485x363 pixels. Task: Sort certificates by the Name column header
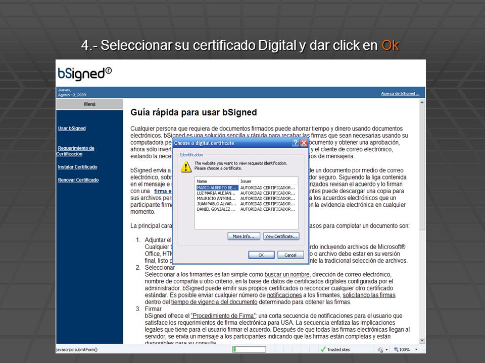tap(217, 181)
